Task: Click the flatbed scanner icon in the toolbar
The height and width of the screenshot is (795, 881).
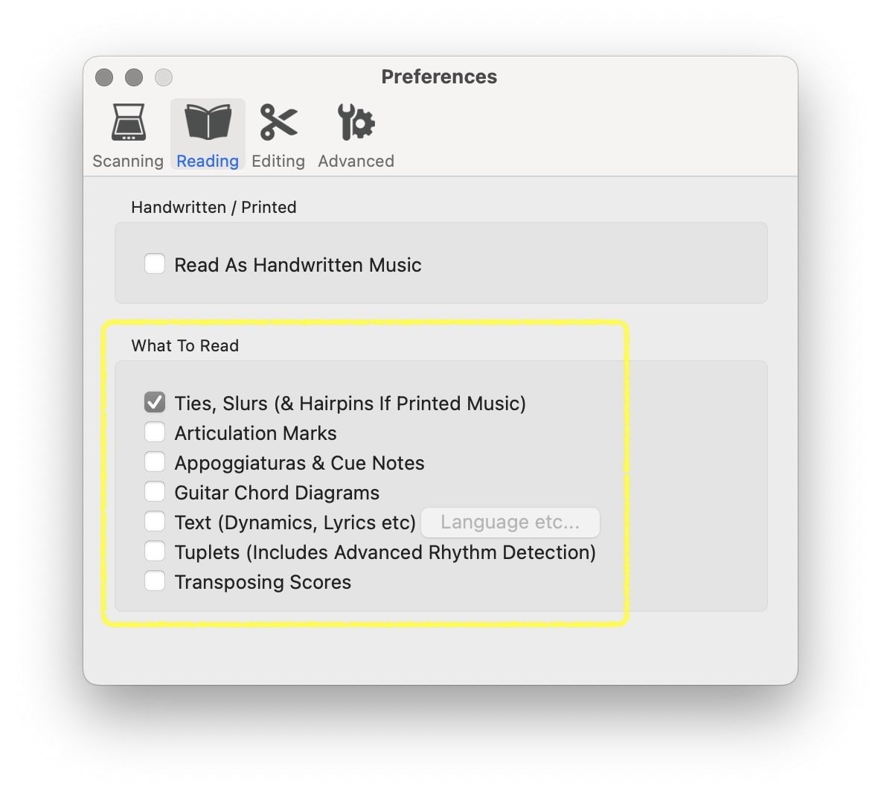Action: [x=128, y=123]
